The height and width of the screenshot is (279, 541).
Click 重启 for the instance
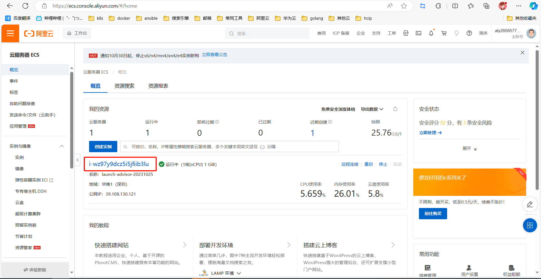pos(368,164)
